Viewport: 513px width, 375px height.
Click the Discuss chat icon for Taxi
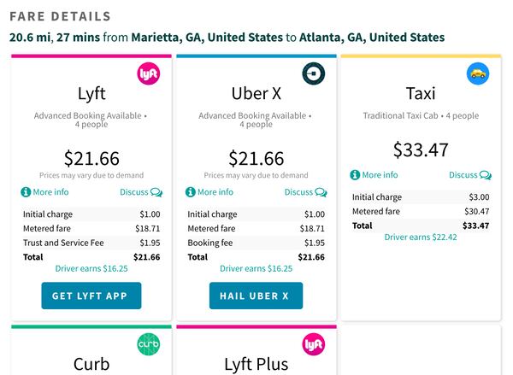tap(486, 175)
